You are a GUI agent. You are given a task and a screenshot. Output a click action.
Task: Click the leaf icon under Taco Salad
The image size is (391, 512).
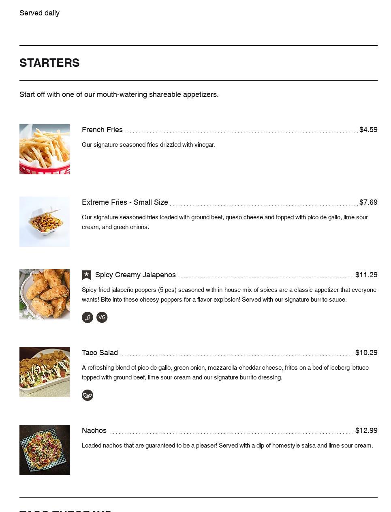pyautogui.click(x=88, y=395)
